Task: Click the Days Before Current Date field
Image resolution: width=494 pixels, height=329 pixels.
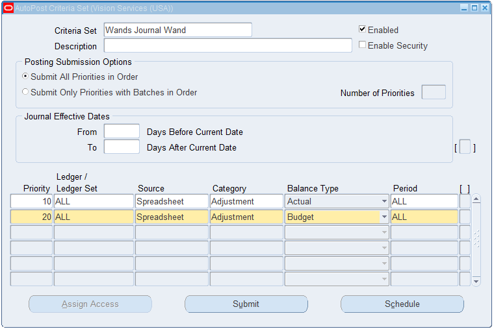Action: pos(122,132)
